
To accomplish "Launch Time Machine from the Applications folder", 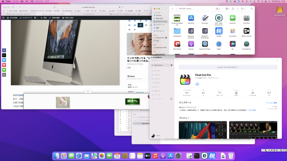I will click(246, 44).
